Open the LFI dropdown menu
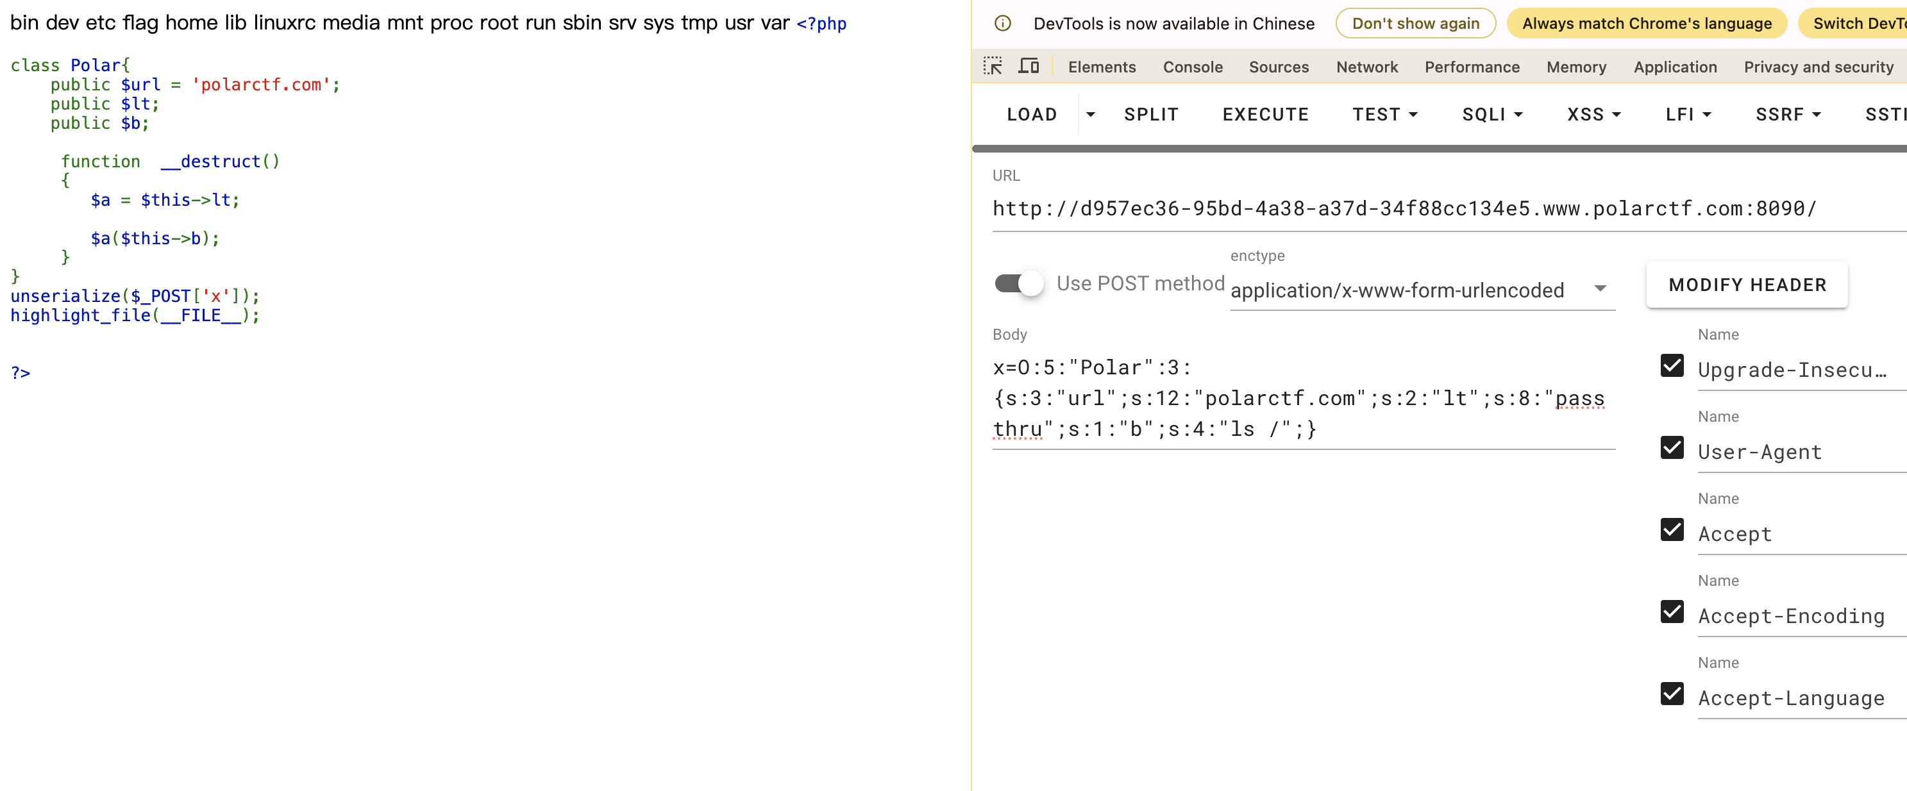 (1687, 115)
